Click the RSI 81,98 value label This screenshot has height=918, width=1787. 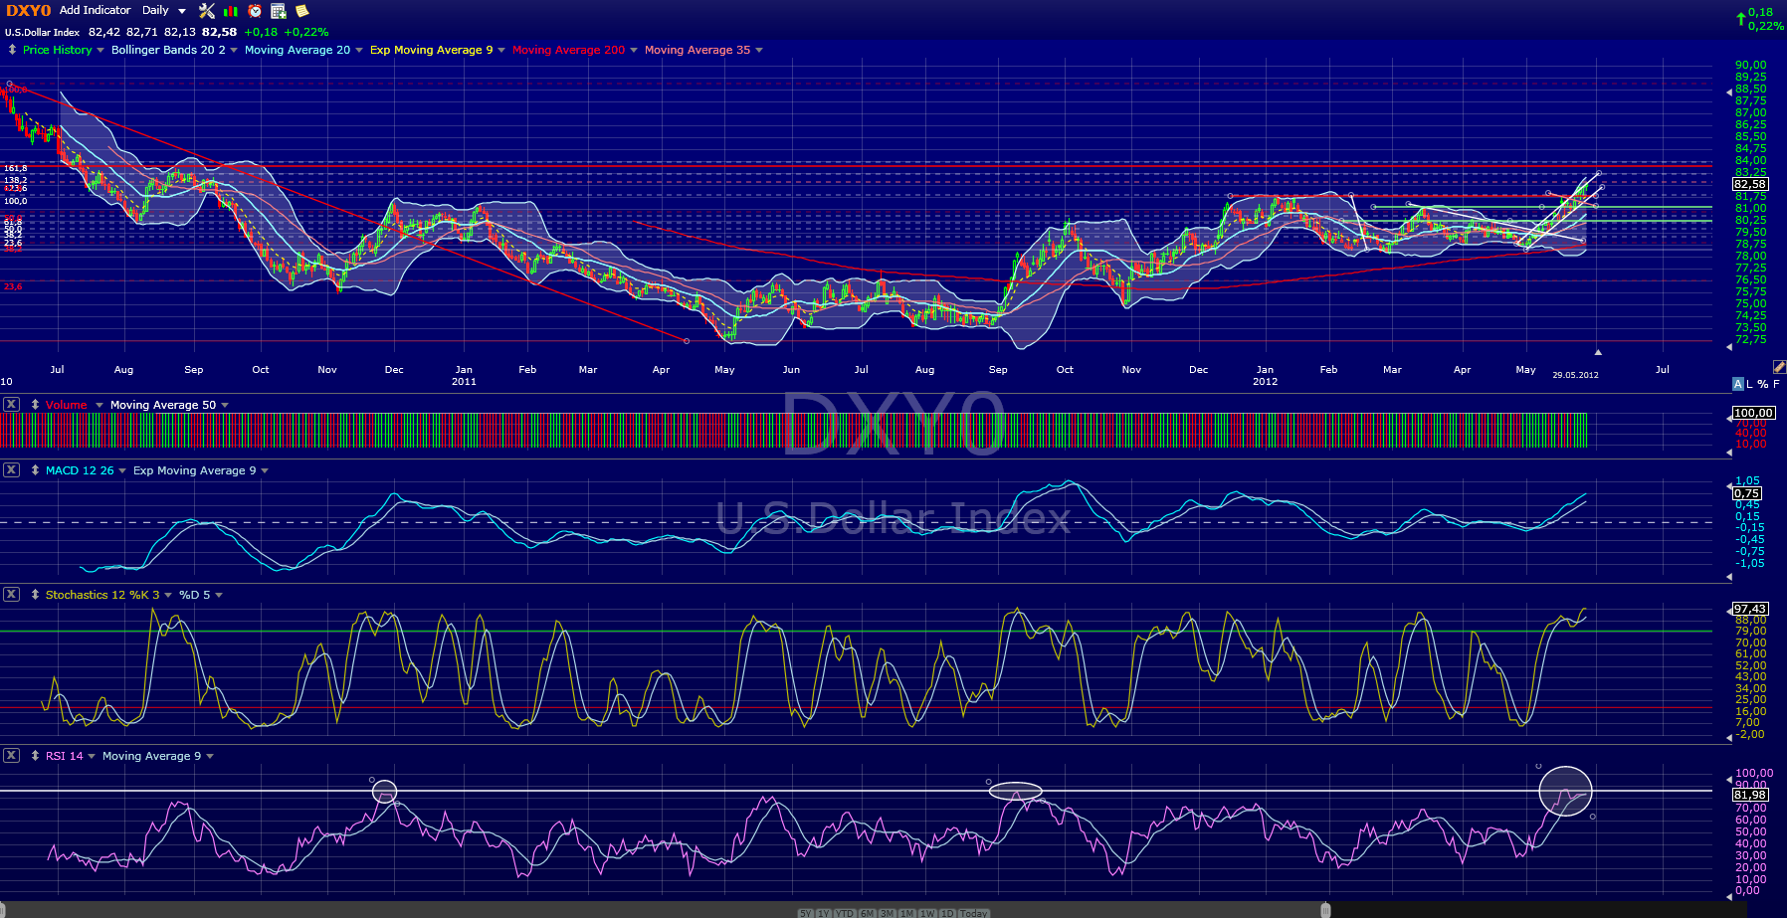coord(1750,795)
